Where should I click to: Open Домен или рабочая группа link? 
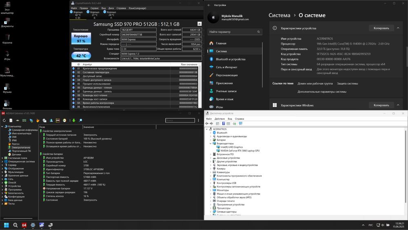tap(315, 84)
